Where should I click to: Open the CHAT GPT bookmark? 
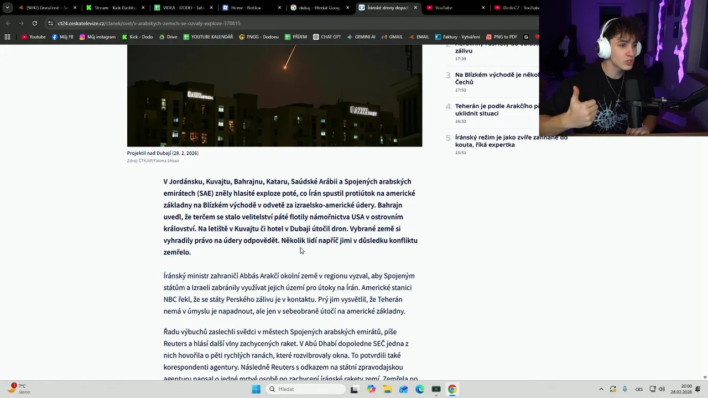(x=327, y=37)
